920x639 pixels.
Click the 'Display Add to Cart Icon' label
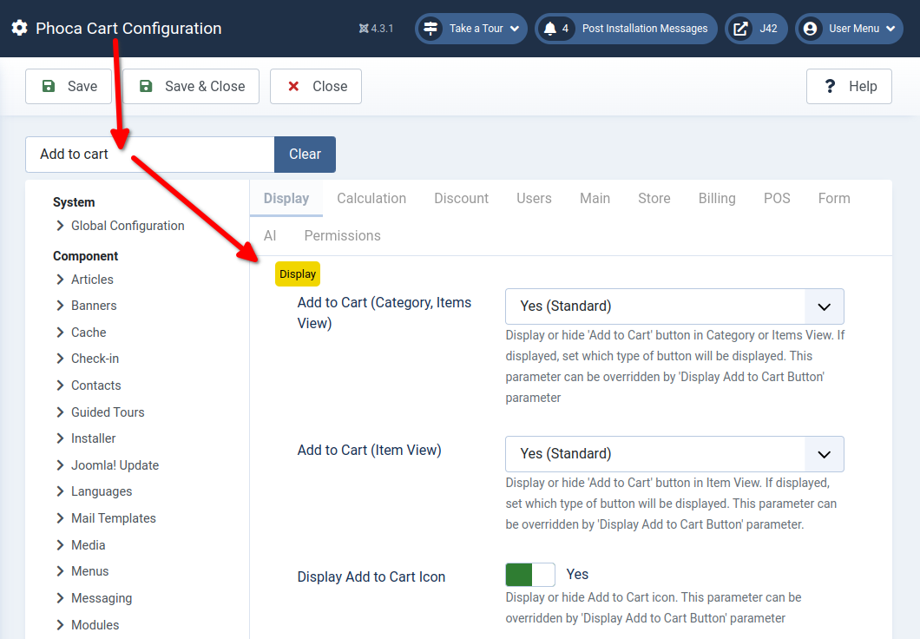(371, 576)
